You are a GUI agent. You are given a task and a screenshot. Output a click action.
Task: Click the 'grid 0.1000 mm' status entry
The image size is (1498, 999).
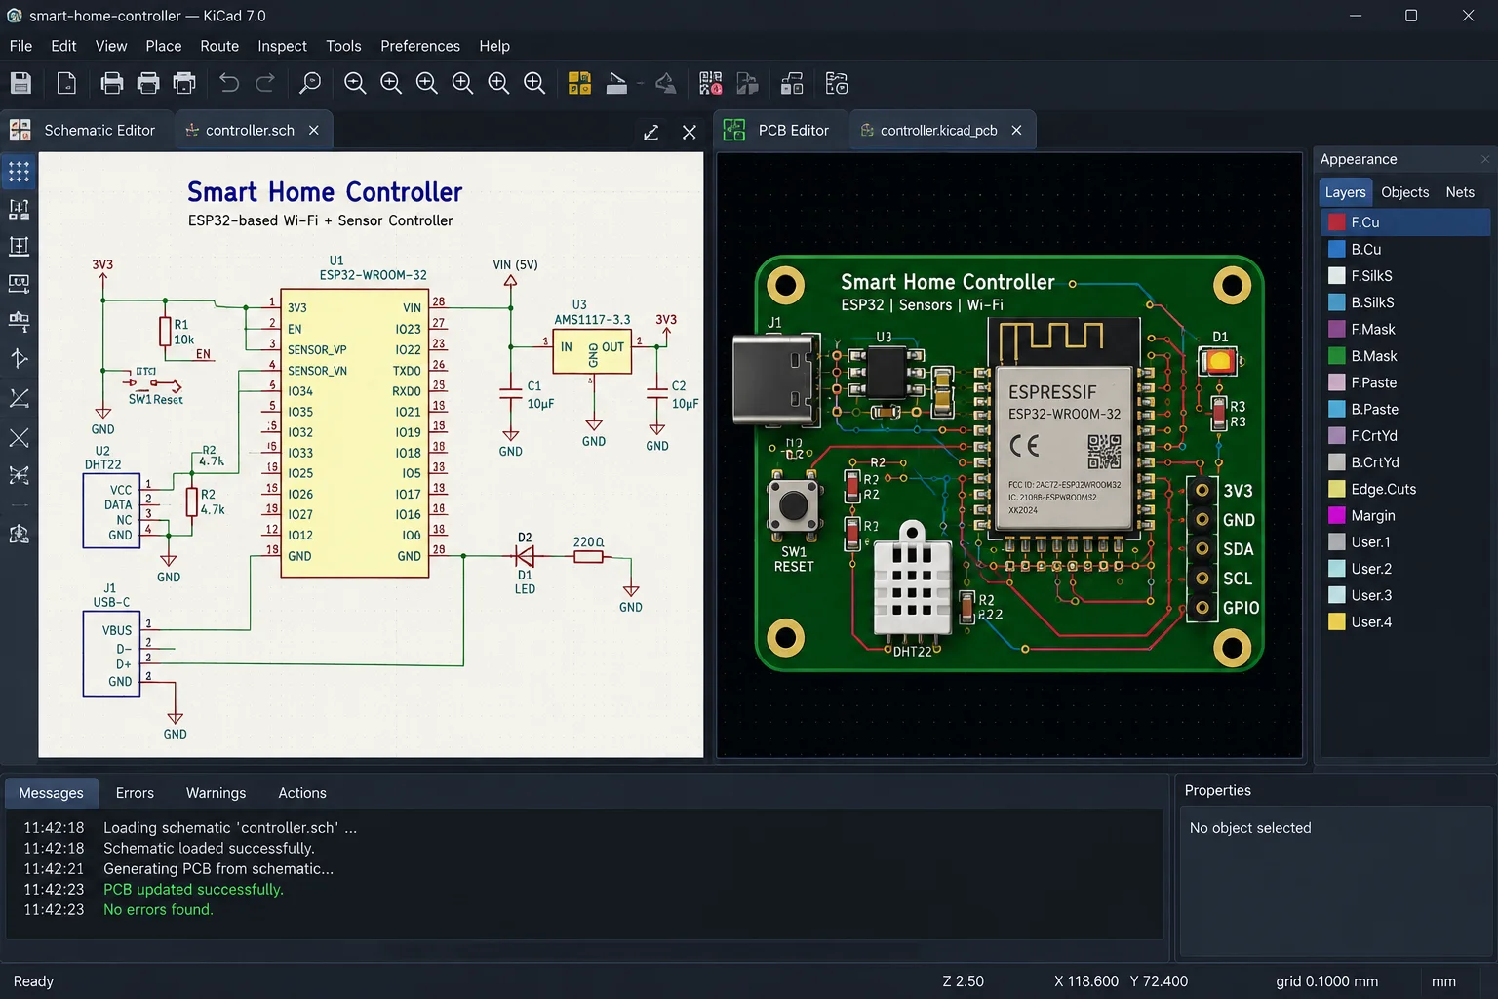(1326, 981)
